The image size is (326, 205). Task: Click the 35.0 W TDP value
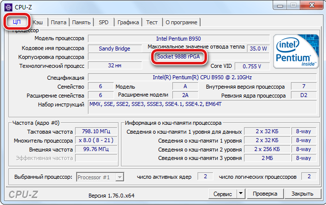click(258, 49)
